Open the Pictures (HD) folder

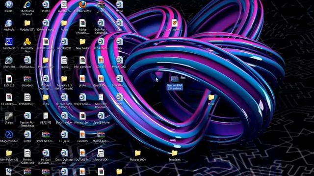pyautogui.click(x=137, y=153)
